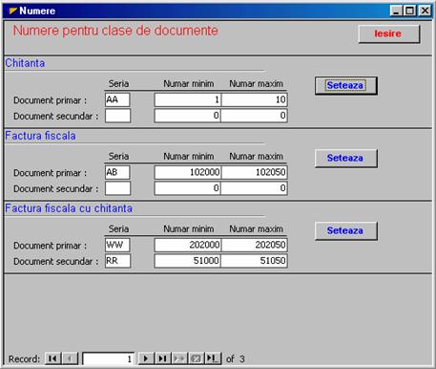436x369 pixels.
Task: Click Seria column header under Factura fiscala
Action: tap(118, 157)
